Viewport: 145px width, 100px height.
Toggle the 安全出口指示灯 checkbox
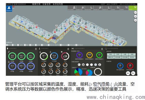click(49, 45)
